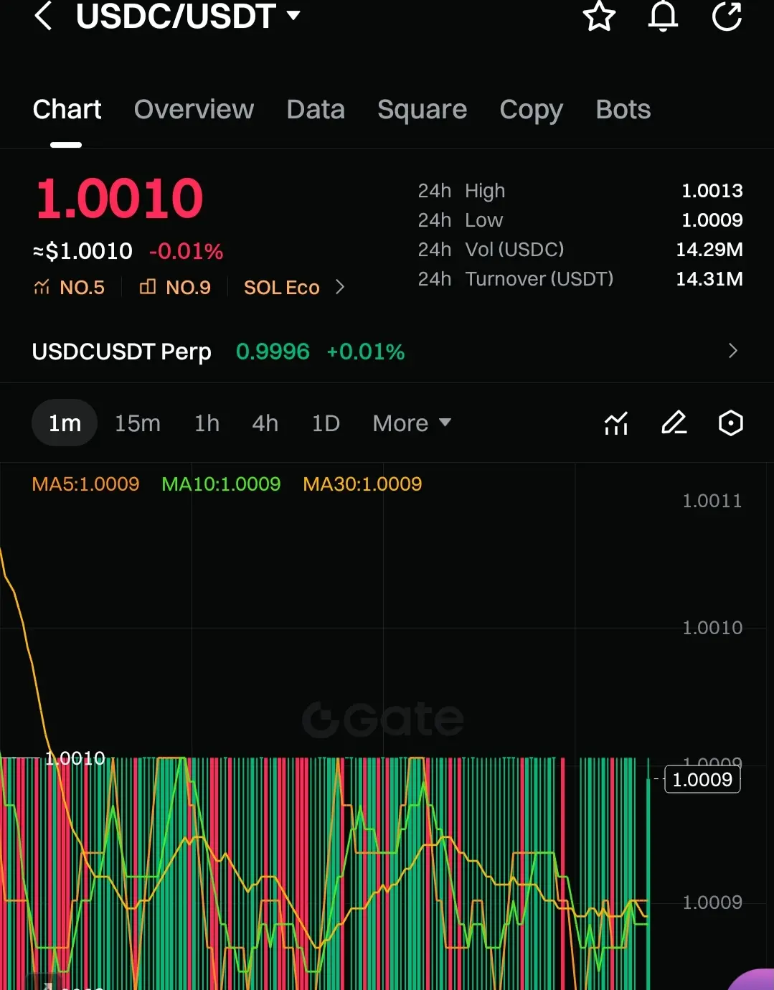Image resolution: width=774 pixels, height=990 pixels.
Task: Tap the 24h High value 1.0013
Action: tap(712, 191)
